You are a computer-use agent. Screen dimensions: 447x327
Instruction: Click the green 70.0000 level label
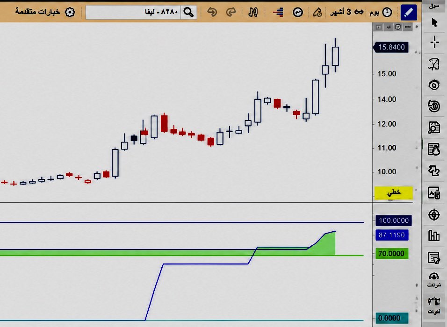(x=392, y=254)
